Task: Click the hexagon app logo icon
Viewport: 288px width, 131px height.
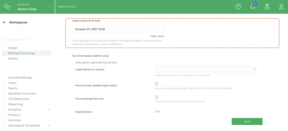Action: [7, 7]
